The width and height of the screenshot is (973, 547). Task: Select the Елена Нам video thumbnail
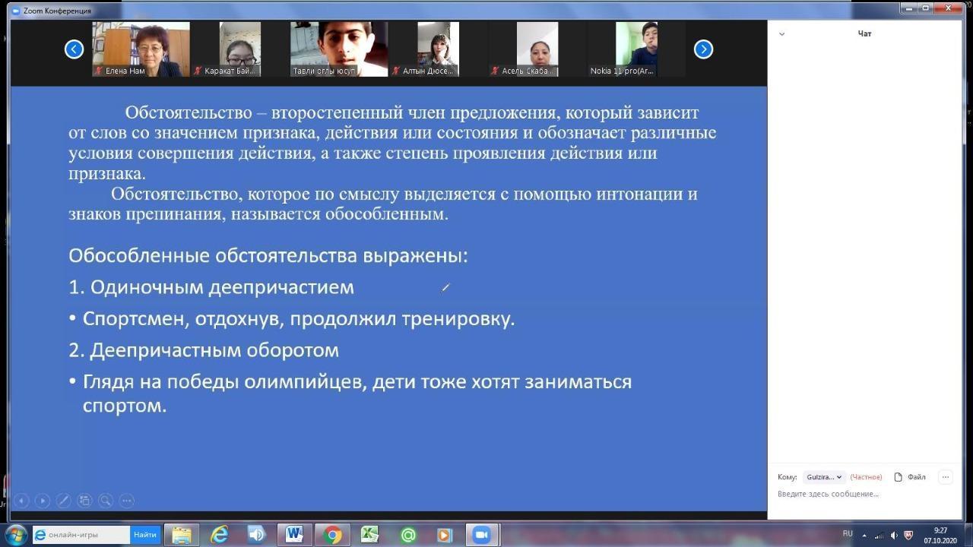point(141,49)
